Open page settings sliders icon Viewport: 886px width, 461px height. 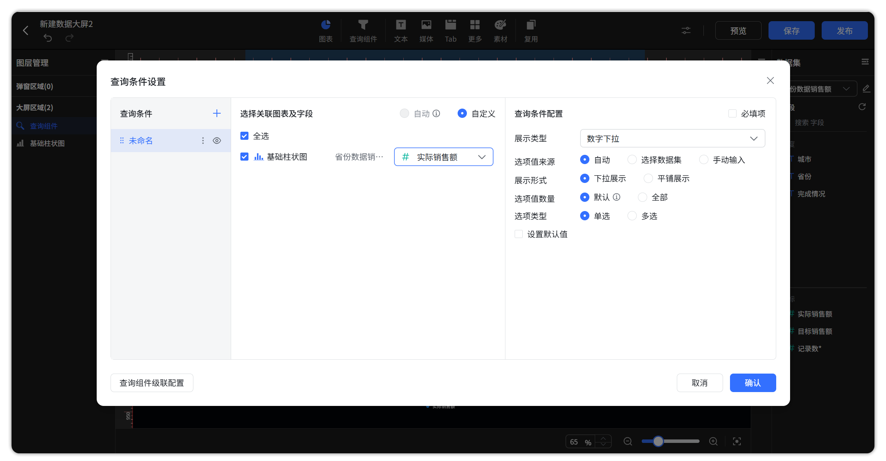point(686,30)
